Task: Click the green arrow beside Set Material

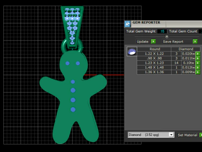Action: pos(201,135)
